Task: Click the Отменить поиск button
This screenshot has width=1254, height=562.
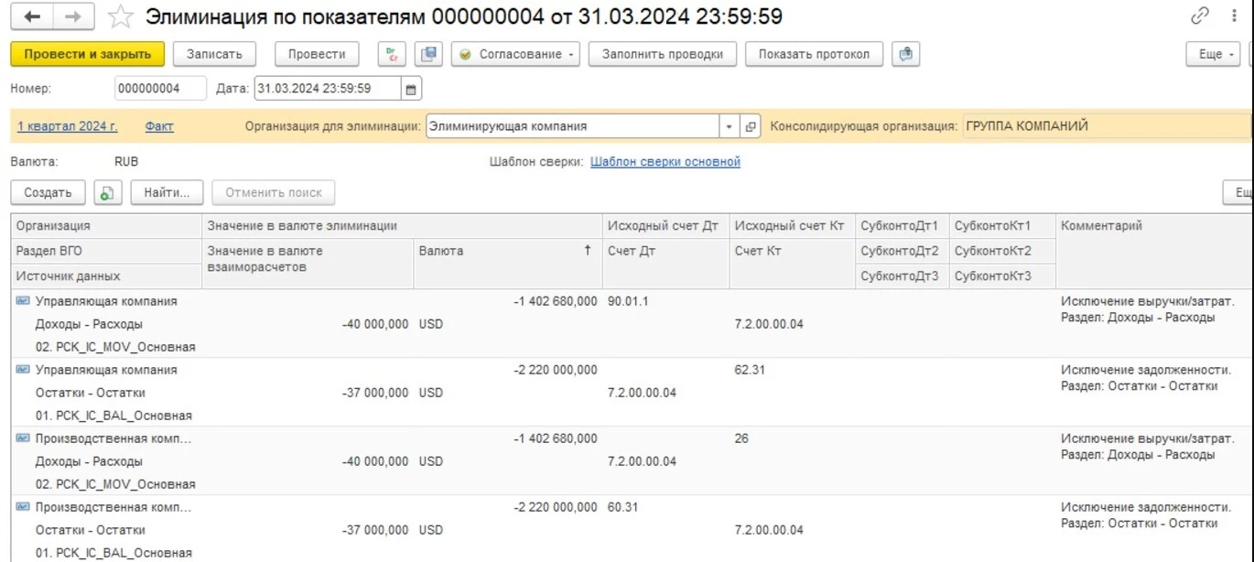Action: [x=274, y=192]
